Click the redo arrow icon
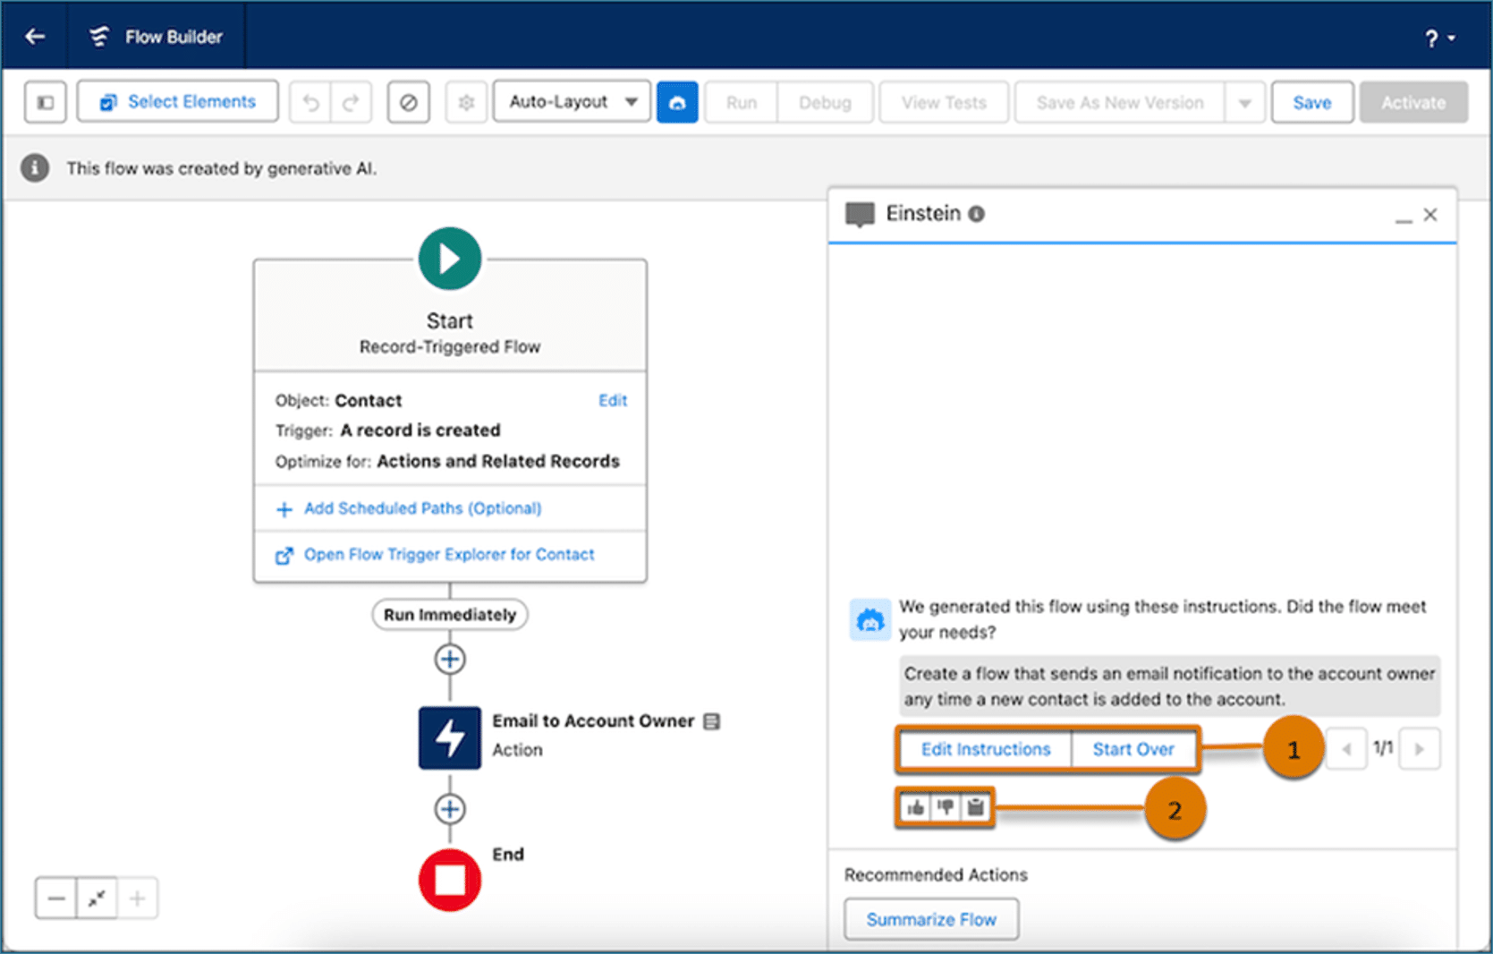Image resolution: width=1493 pixels, height=954 pixels. coord(351,102)
